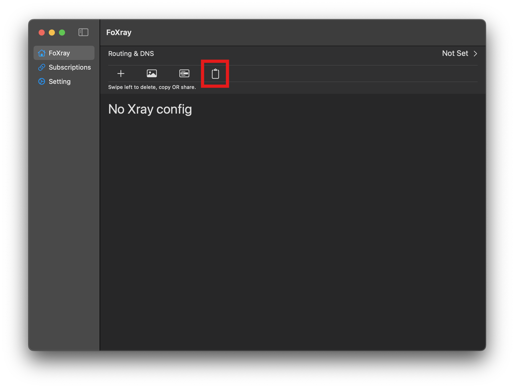Image resolution: width=514 pixels, height=388 pixels.
Task: Click the FoXray title in the header
Action: coord(119,33)
